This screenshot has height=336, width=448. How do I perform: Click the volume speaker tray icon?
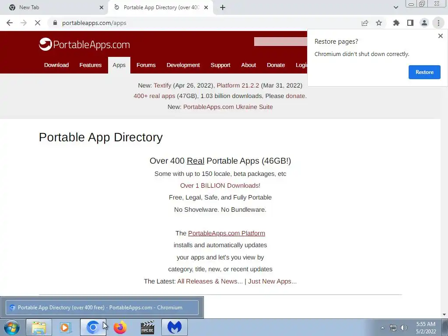[x=404, y=328]
